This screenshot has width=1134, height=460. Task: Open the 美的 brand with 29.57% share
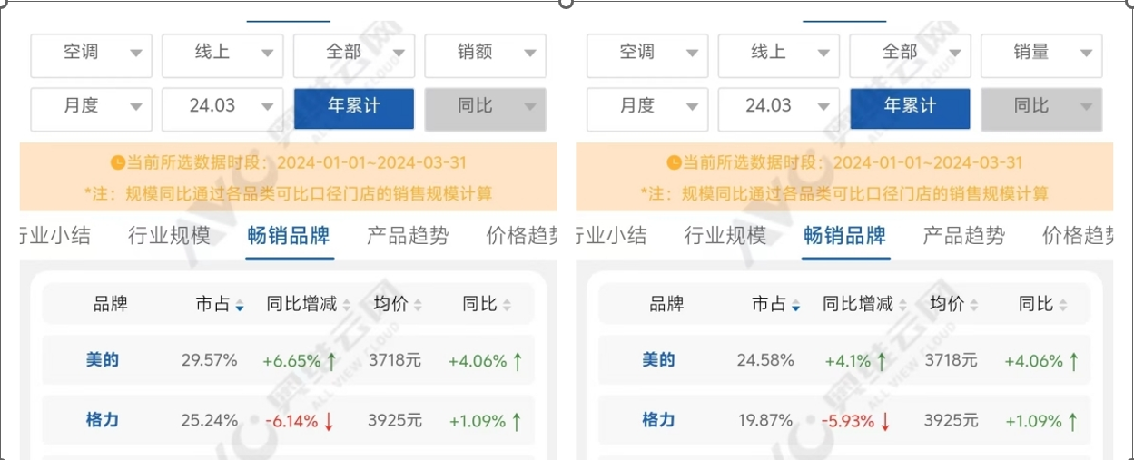[103, 360]
